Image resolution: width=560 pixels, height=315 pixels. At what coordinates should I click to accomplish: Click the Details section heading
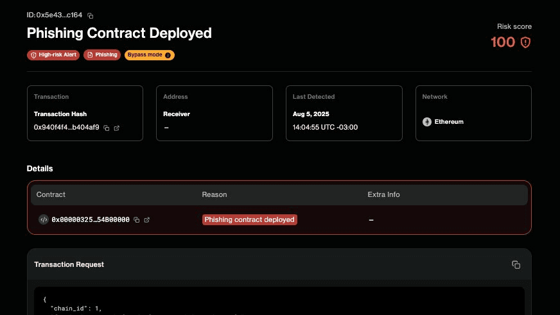coord(40,169)
